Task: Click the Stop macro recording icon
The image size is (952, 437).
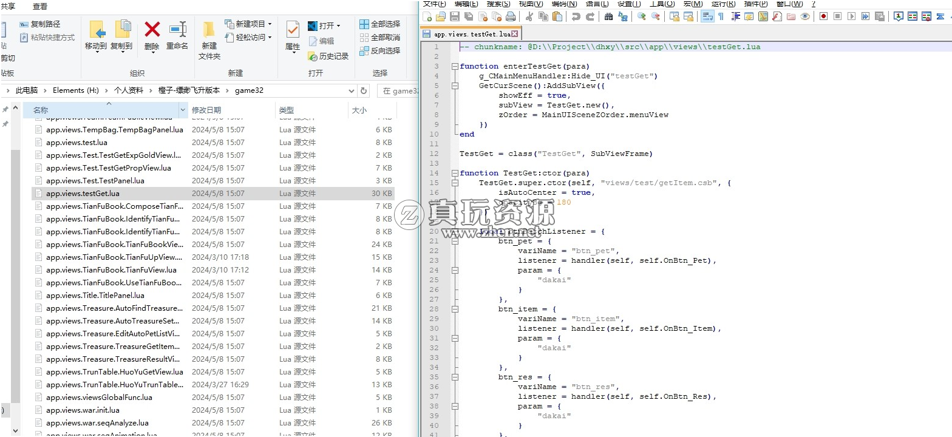Action: tap(838, 16)
